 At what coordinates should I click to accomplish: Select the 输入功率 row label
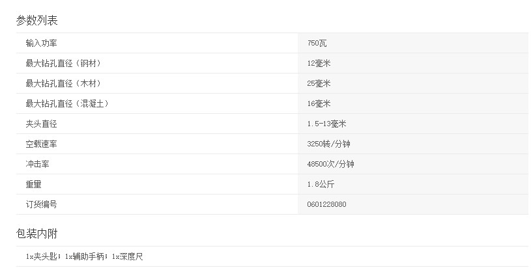pos(41,43)
